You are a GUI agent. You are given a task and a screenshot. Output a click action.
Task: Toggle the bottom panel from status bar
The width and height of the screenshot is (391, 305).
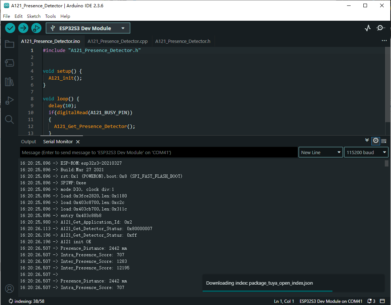(x=382, y=301)
